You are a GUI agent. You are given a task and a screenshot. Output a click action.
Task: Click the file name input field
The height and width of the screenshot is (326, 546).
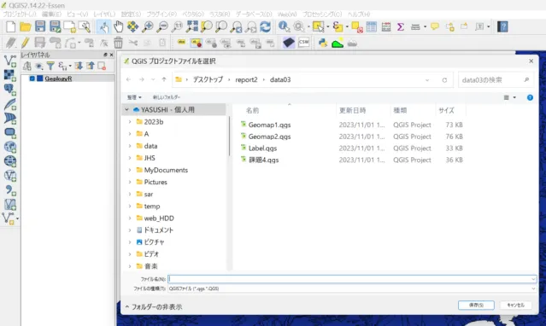point(352,279)
